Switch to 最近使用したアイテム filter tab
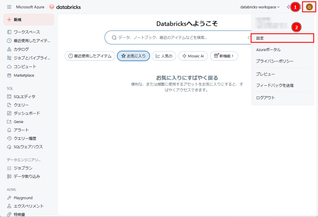The width and height of the screenshot is (318, 217). 90,56
